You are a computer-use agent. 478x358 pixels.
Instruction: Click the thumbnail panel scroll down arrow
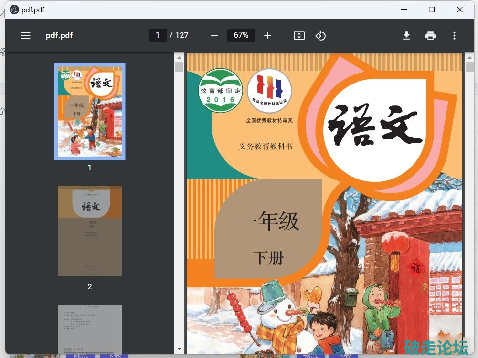coord(179,349)
